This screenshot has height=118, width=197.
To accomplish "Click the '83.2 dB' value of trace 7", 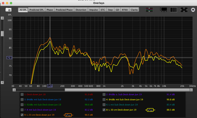I will [89, 110].
